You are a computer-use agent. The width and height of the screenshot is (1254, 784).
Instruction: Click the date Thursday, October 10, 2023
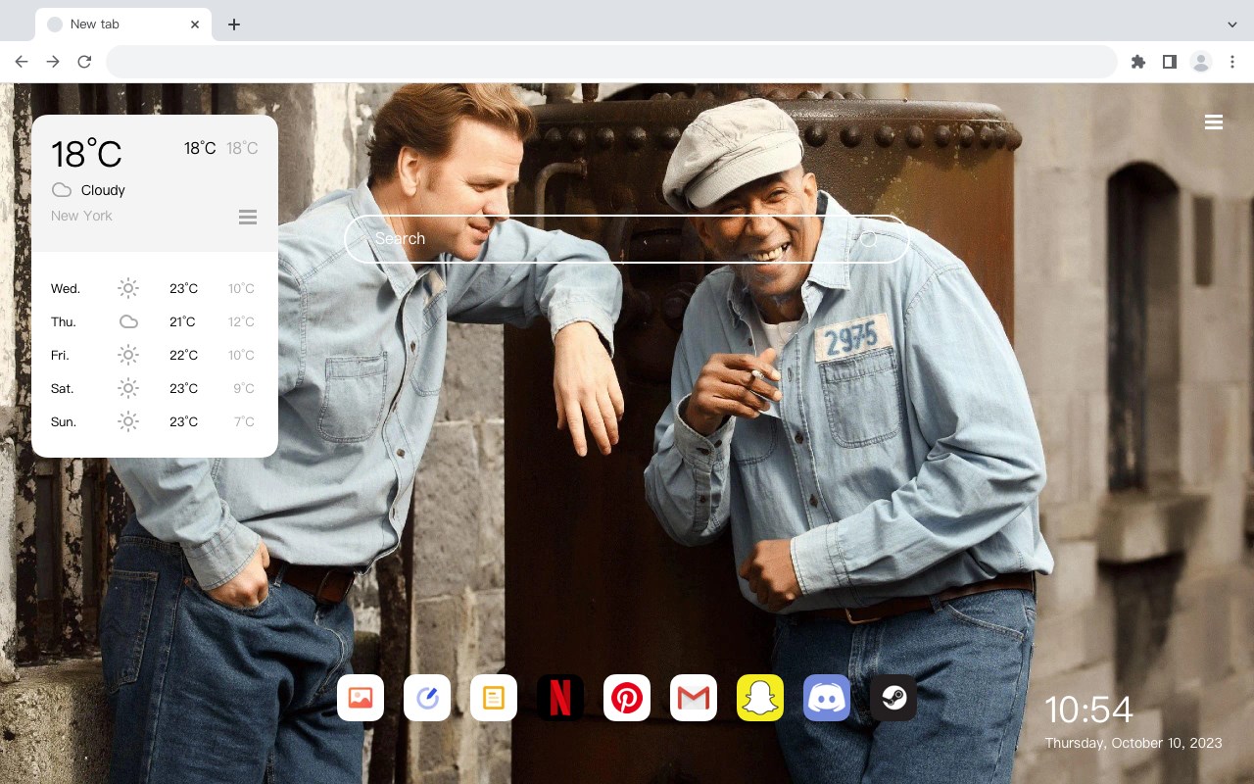point(1133,743)
